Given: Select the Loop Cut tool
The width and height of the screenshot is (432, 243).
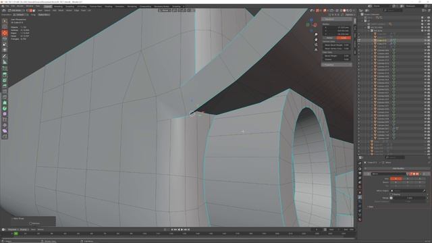Looking at the screenshot, I should [5, 92].
